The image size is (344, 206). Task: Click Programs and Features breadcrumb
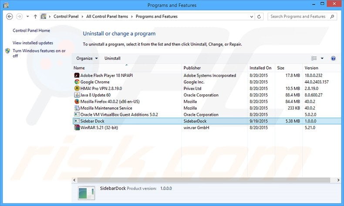pyautogui.click(x=157, y=17)
